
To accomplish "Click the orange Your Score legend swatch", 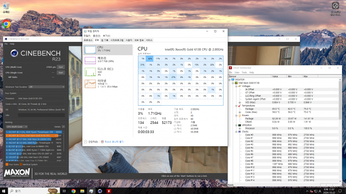I will click(7, 164).
